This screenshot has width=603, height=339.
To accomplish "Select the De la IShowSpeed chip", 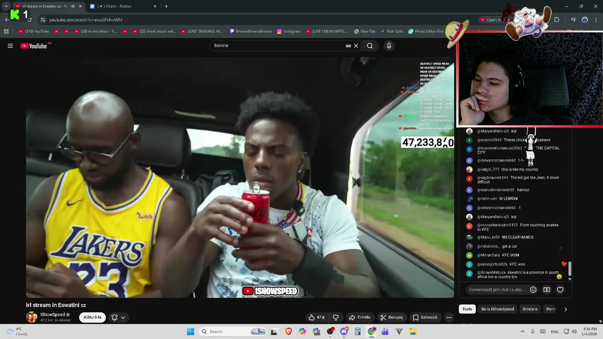I will (497, 309).
